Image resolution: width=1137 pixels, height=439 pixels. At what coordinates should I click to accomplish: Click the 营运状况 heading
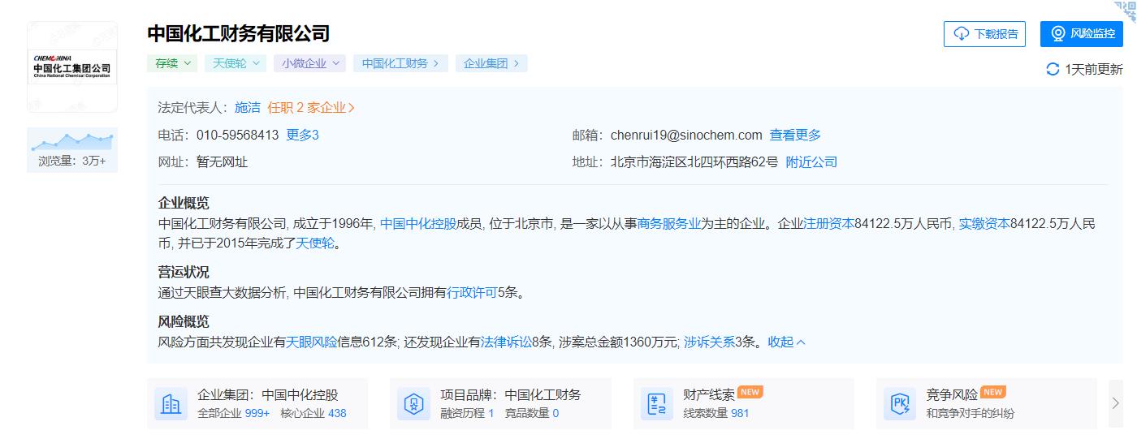[184, 272]
